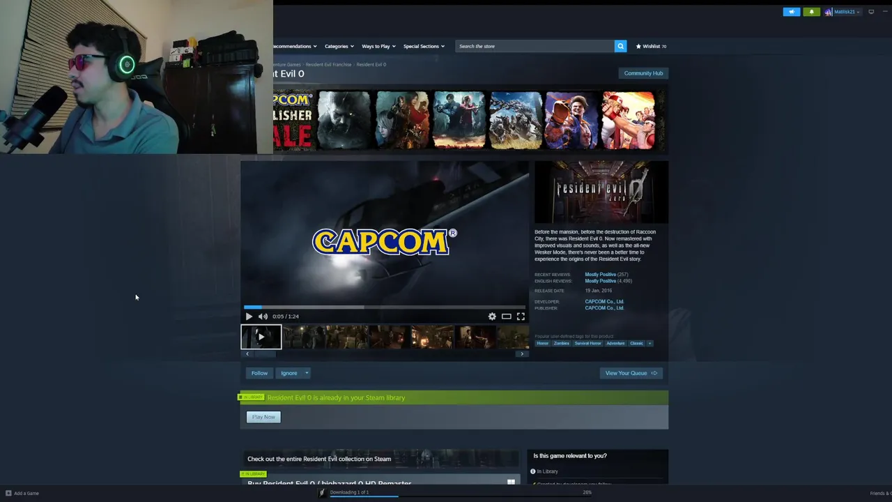Follow Resident Evil 0
The height and width of the screenshot is (502, 892).
[259, 373]
